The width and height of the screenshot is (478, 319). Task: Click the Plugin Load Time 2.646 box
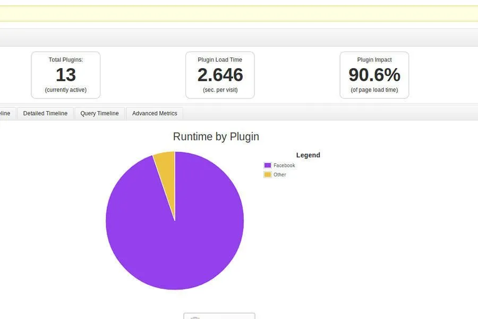(220, 75)
